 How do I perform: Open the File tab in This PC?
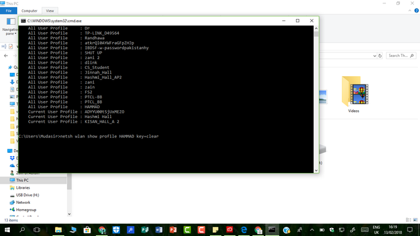tap(9, 11)
